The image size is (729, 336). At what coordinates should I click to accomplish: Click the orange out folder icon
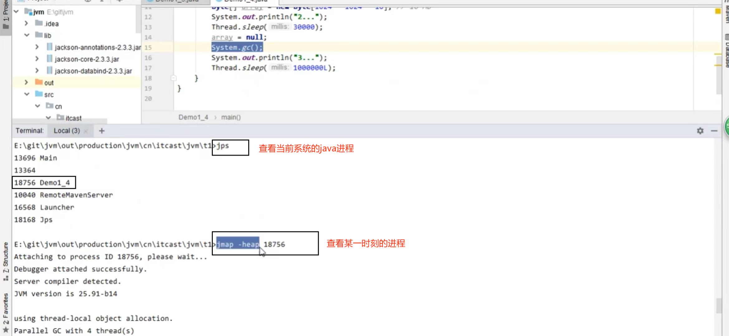tap(39, 82)
